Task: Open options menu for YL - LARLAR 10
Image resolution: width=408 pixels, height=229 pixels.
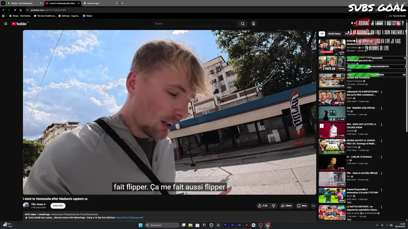Action: [x=381, y=157]
